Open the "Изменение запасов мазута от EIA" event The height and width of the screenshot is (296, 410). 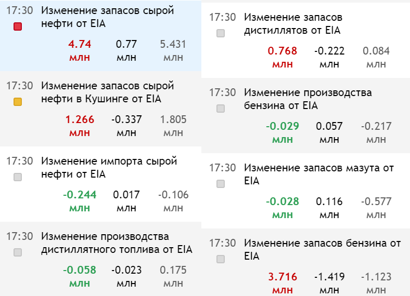click(x=318, y=174)
